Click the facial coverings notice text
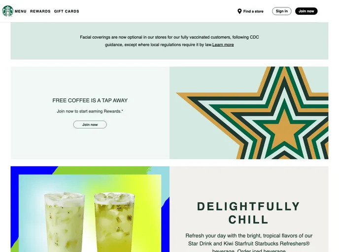The image size is (339, 252). (x=169, y=41)
